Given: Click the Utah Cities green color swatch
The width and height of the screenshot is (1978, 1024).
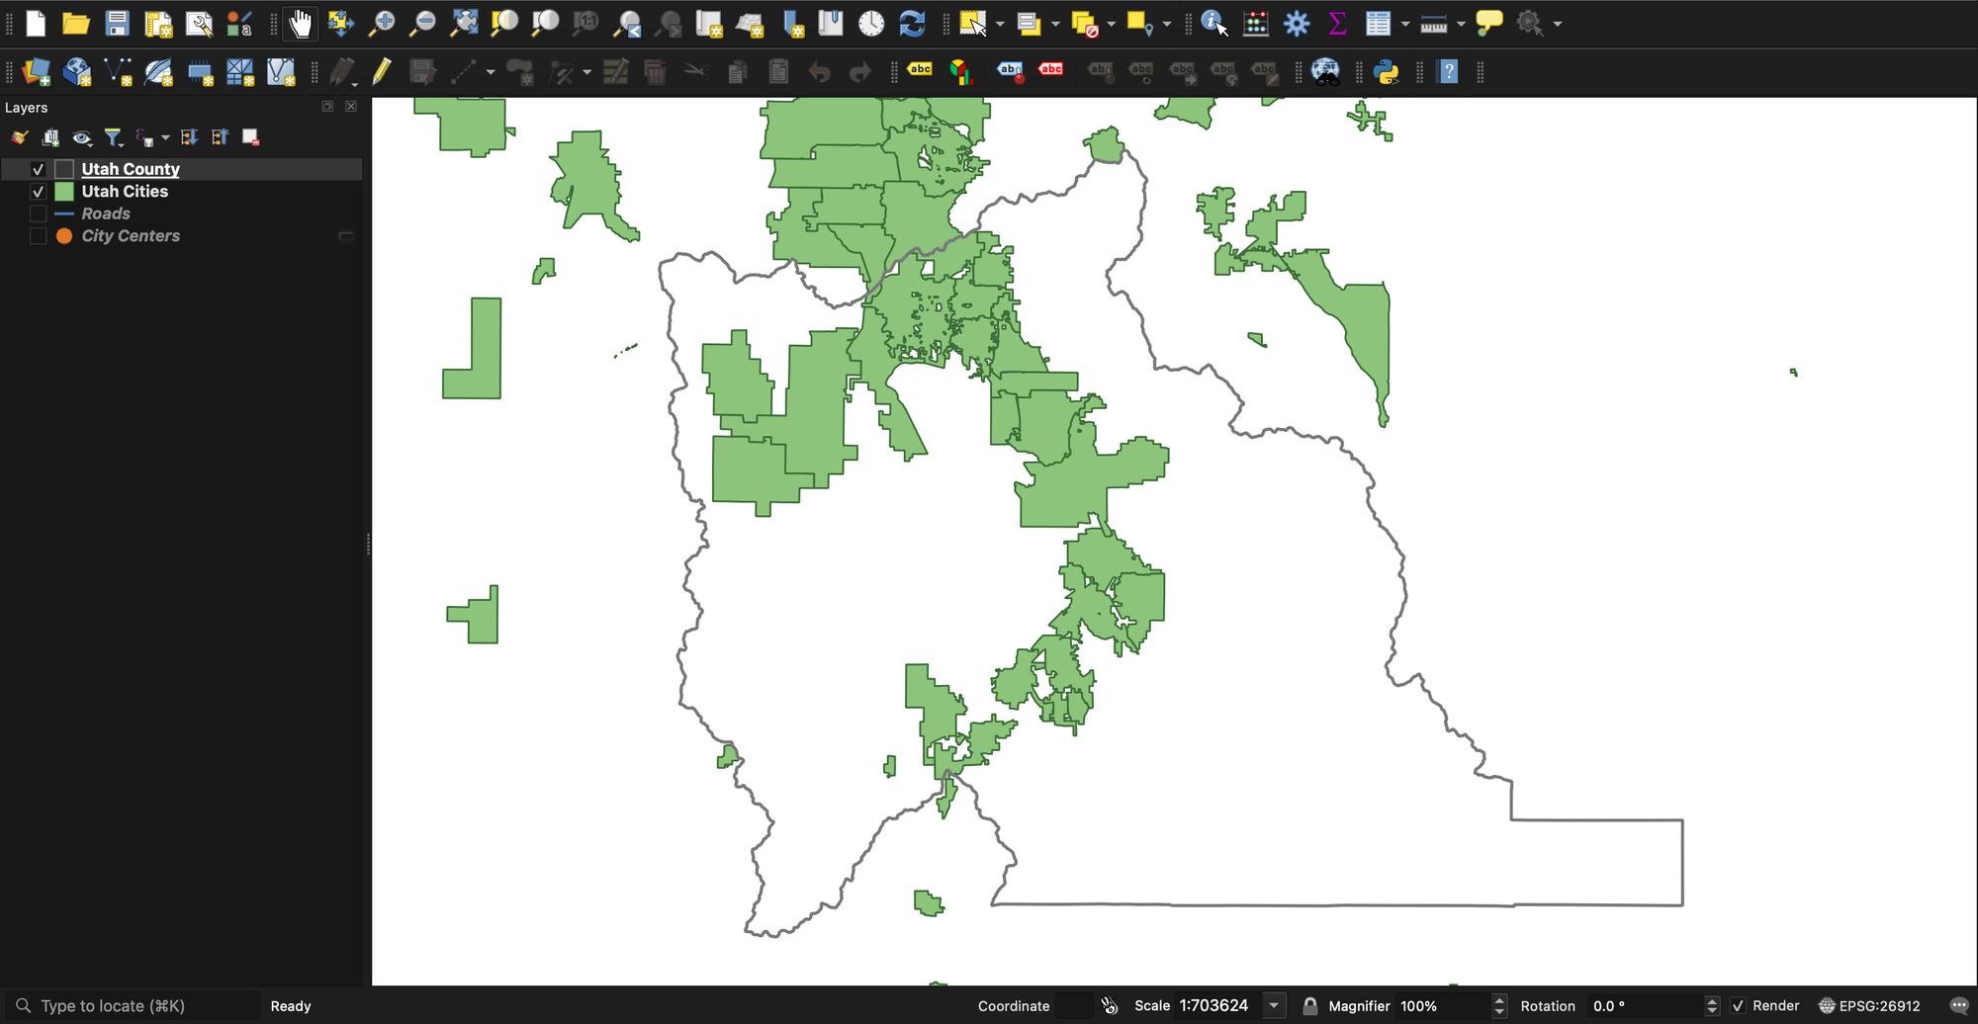Looking at the screenshot, I should [x=64, y=192].
